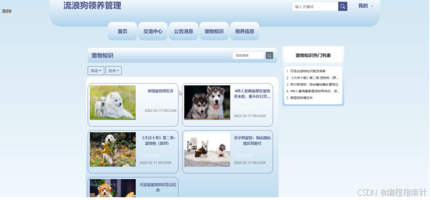Click the like icon on 菲尔顿宠物 card
The image size is (431, 200).
(235, 155)
